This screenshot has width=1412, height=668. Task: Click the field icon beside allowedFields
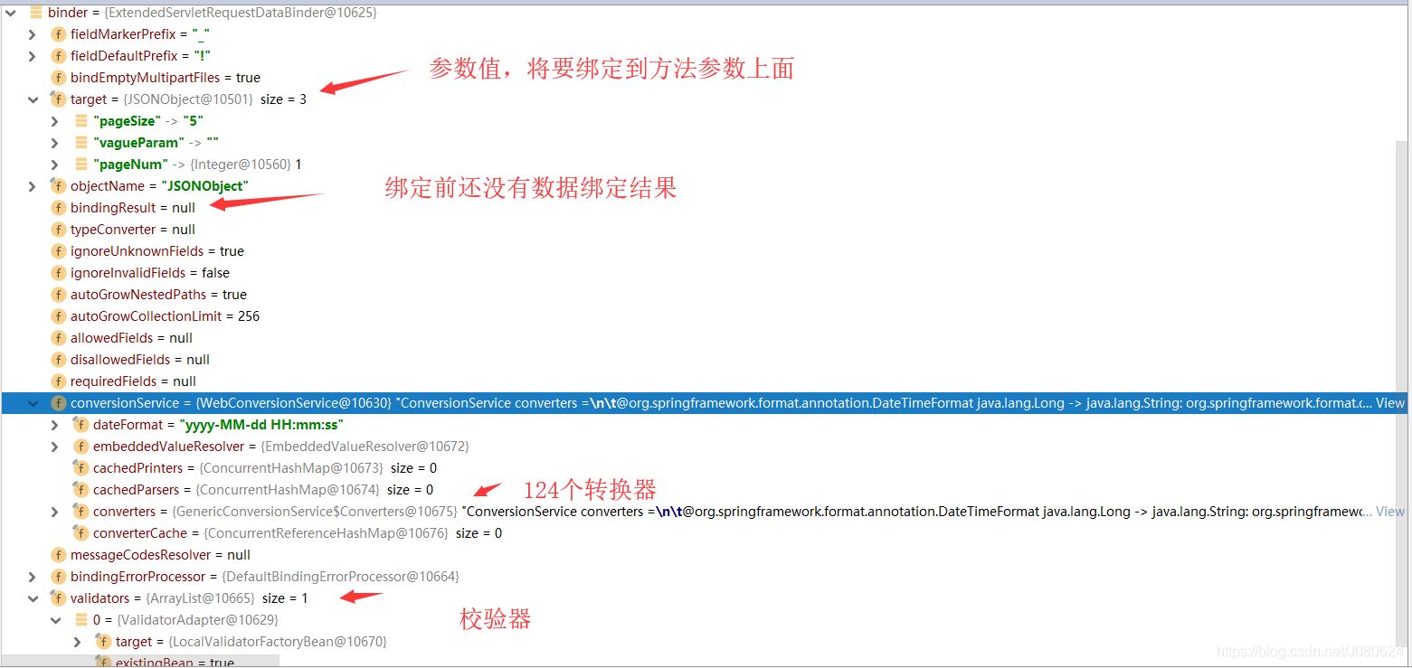click(x=59, y=338)
